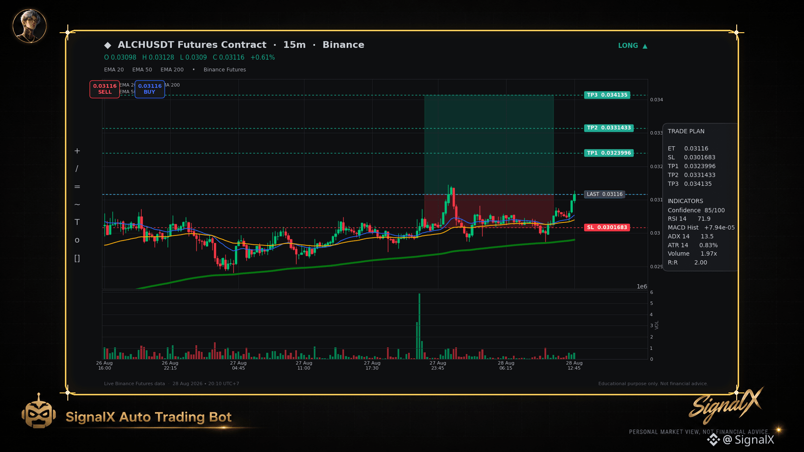The image size is (804, 452).
Task: Click the 27 Aug 23:45 time label
Action: (438, 366)
